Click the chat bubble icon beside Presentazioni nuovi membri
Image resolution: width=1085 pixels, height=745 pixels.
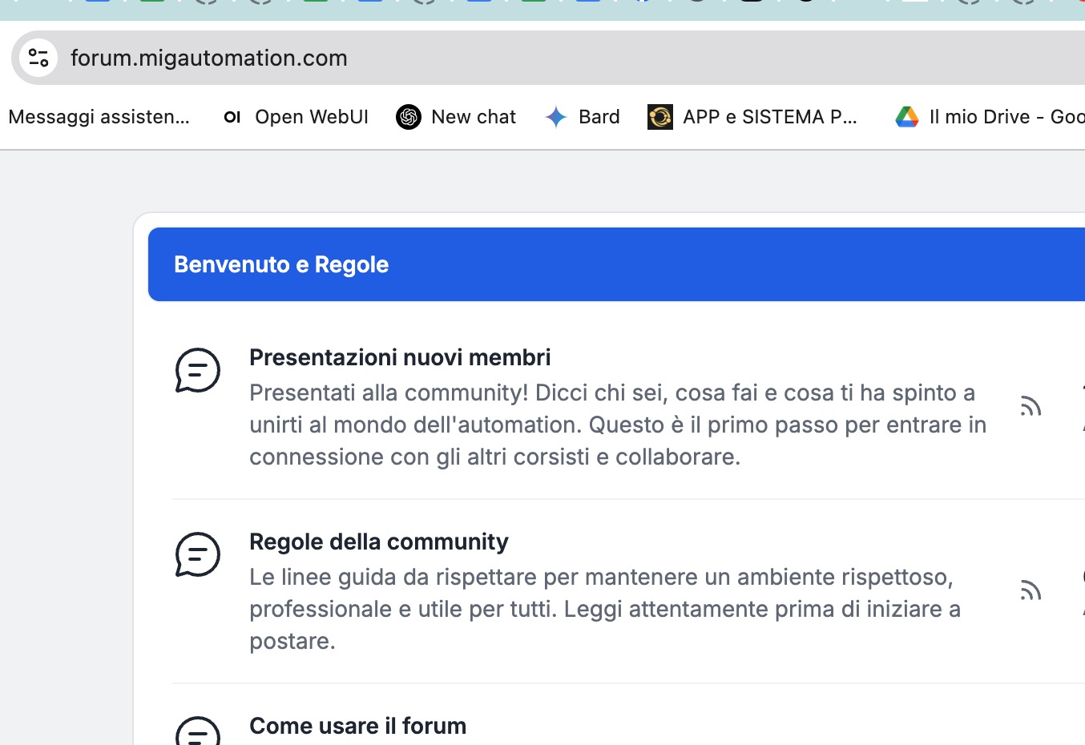(198, 370)
